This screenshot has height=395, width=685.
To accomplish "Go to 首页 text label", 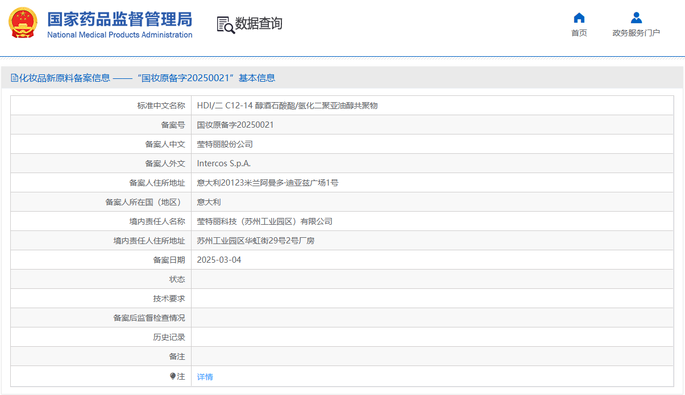I will click(579, 33).
